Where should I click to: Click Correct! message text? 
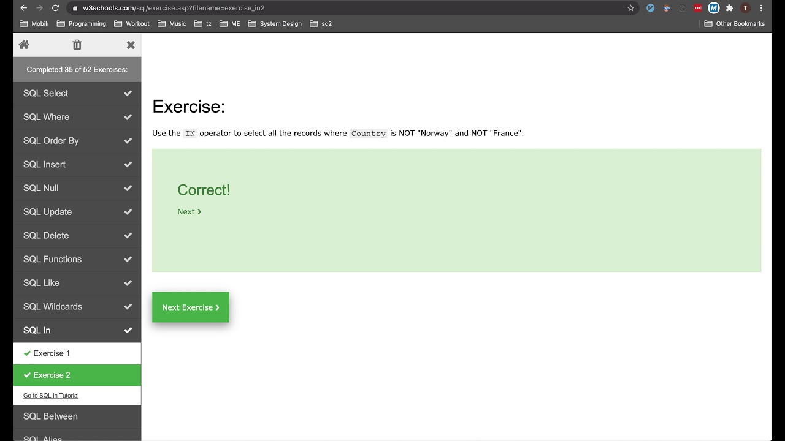(x=204, y=190)
